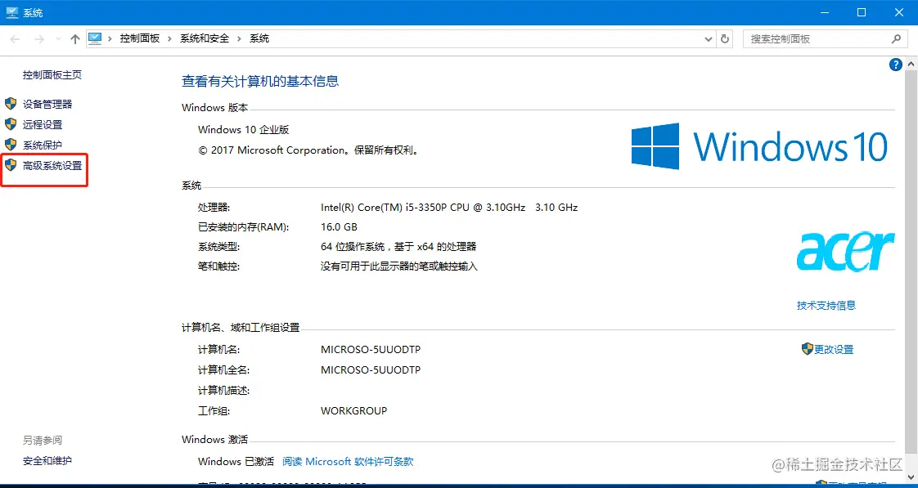Click heading 查看有关计算机的基本信息
The image size is (918, 488).
(260, 82)
